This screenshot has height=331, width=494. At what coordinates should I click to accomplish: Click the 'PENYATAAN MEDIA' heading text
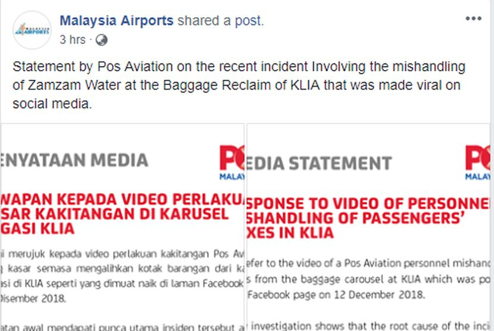point(74,160)
